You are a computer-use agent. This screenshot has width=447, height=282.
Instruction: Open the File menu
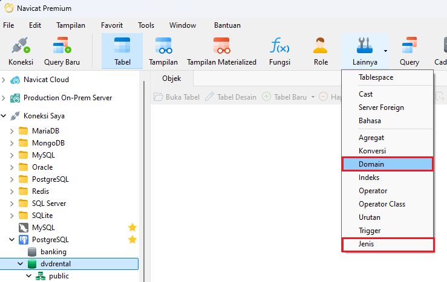(x=8, y=25)
